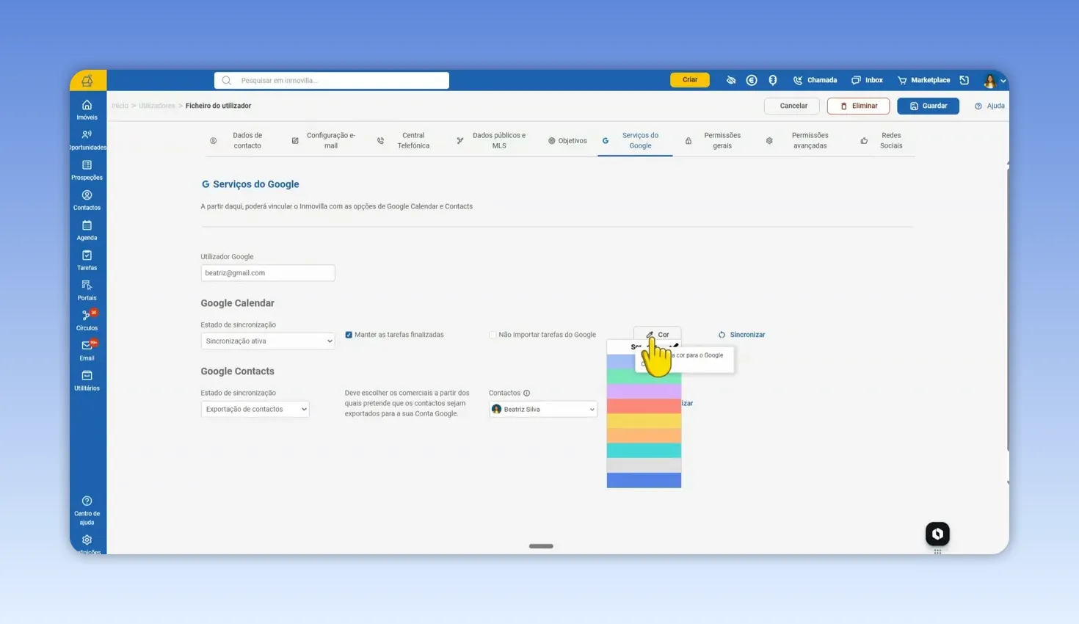This screenshot has height=624, width=1079.
Task: Click the Contactos info icon
Action: (x=526, y=393)
